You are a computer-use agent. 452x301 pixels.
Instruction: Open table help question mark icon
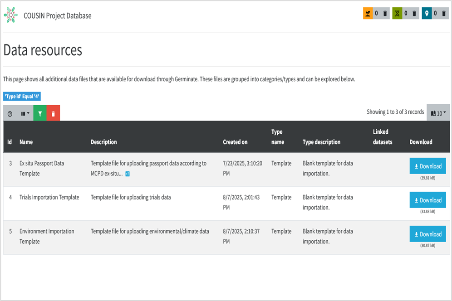[10, 113]
